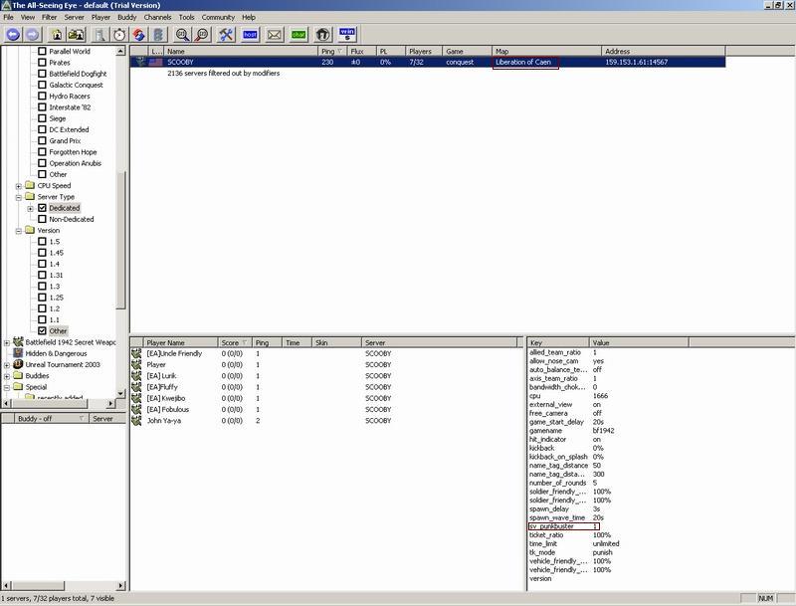Image resolution: width=796 pixels, height=606 pixels.
Task: Click the blue back arrow toolbar button
Action: 11,34
